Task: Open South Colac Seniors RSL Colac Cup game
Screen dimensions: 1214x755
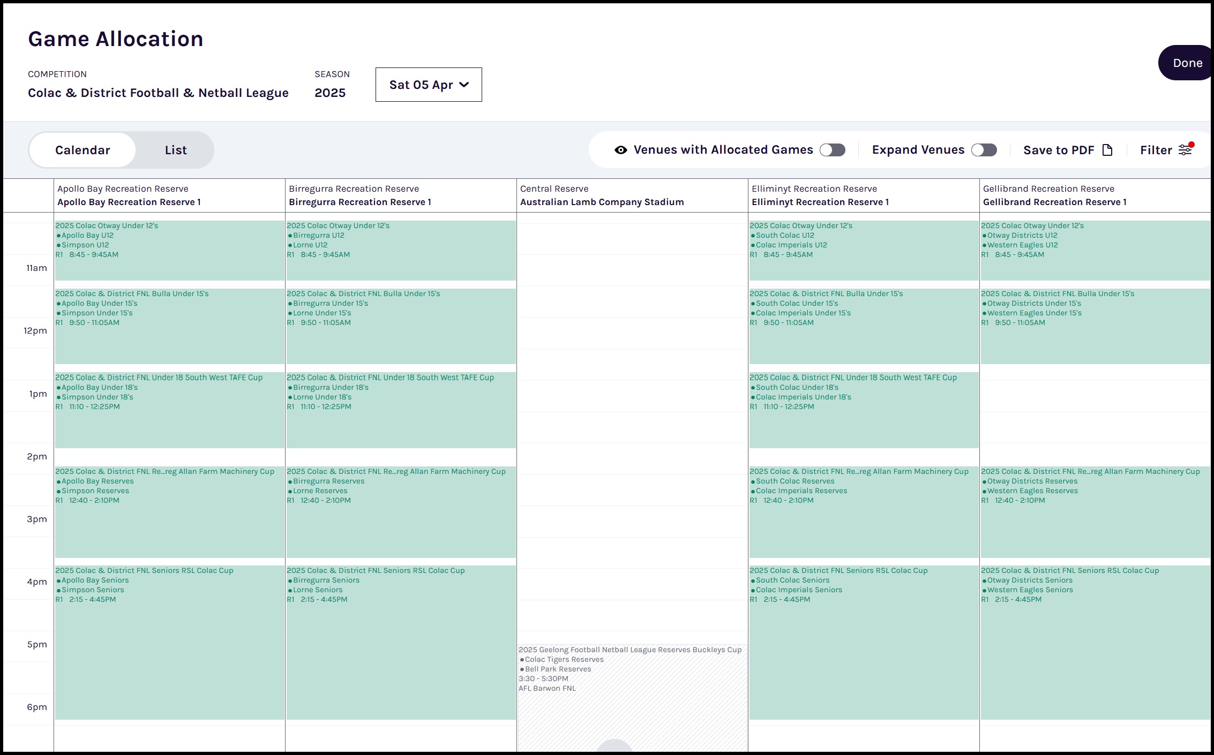Action: tap(864, 642)
